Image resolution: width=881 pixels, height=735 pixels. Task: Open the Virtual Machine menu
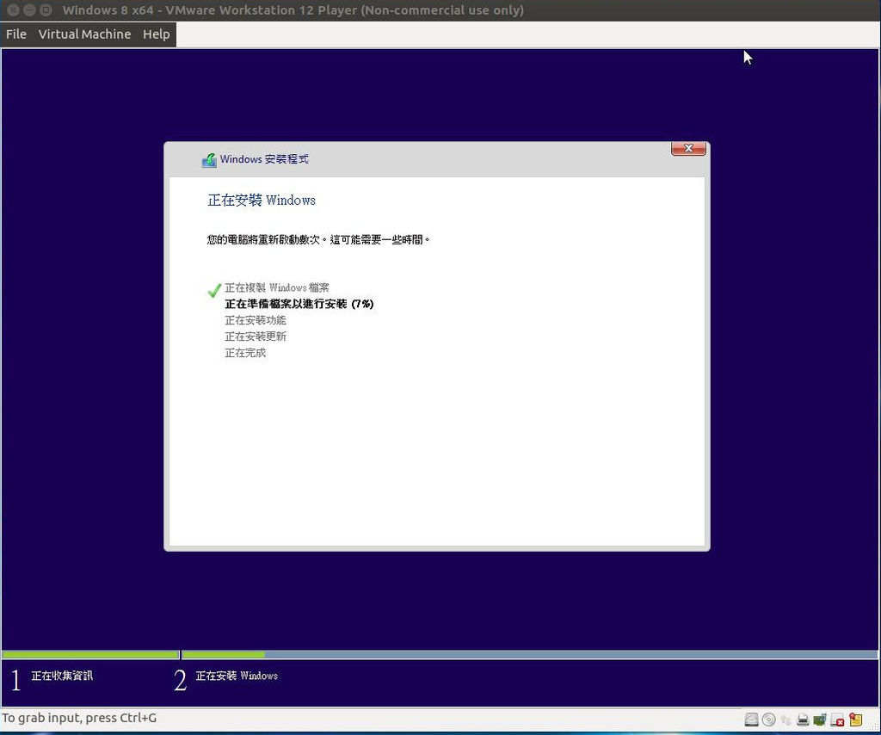click(84, 34)
